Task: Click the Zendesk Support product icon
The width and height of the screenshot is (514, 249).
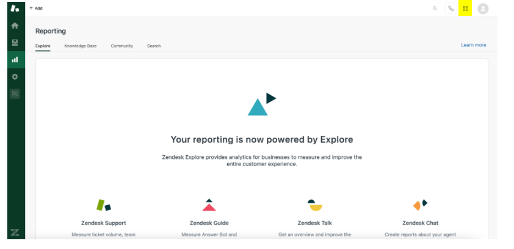Action: [x=104, y=205]
